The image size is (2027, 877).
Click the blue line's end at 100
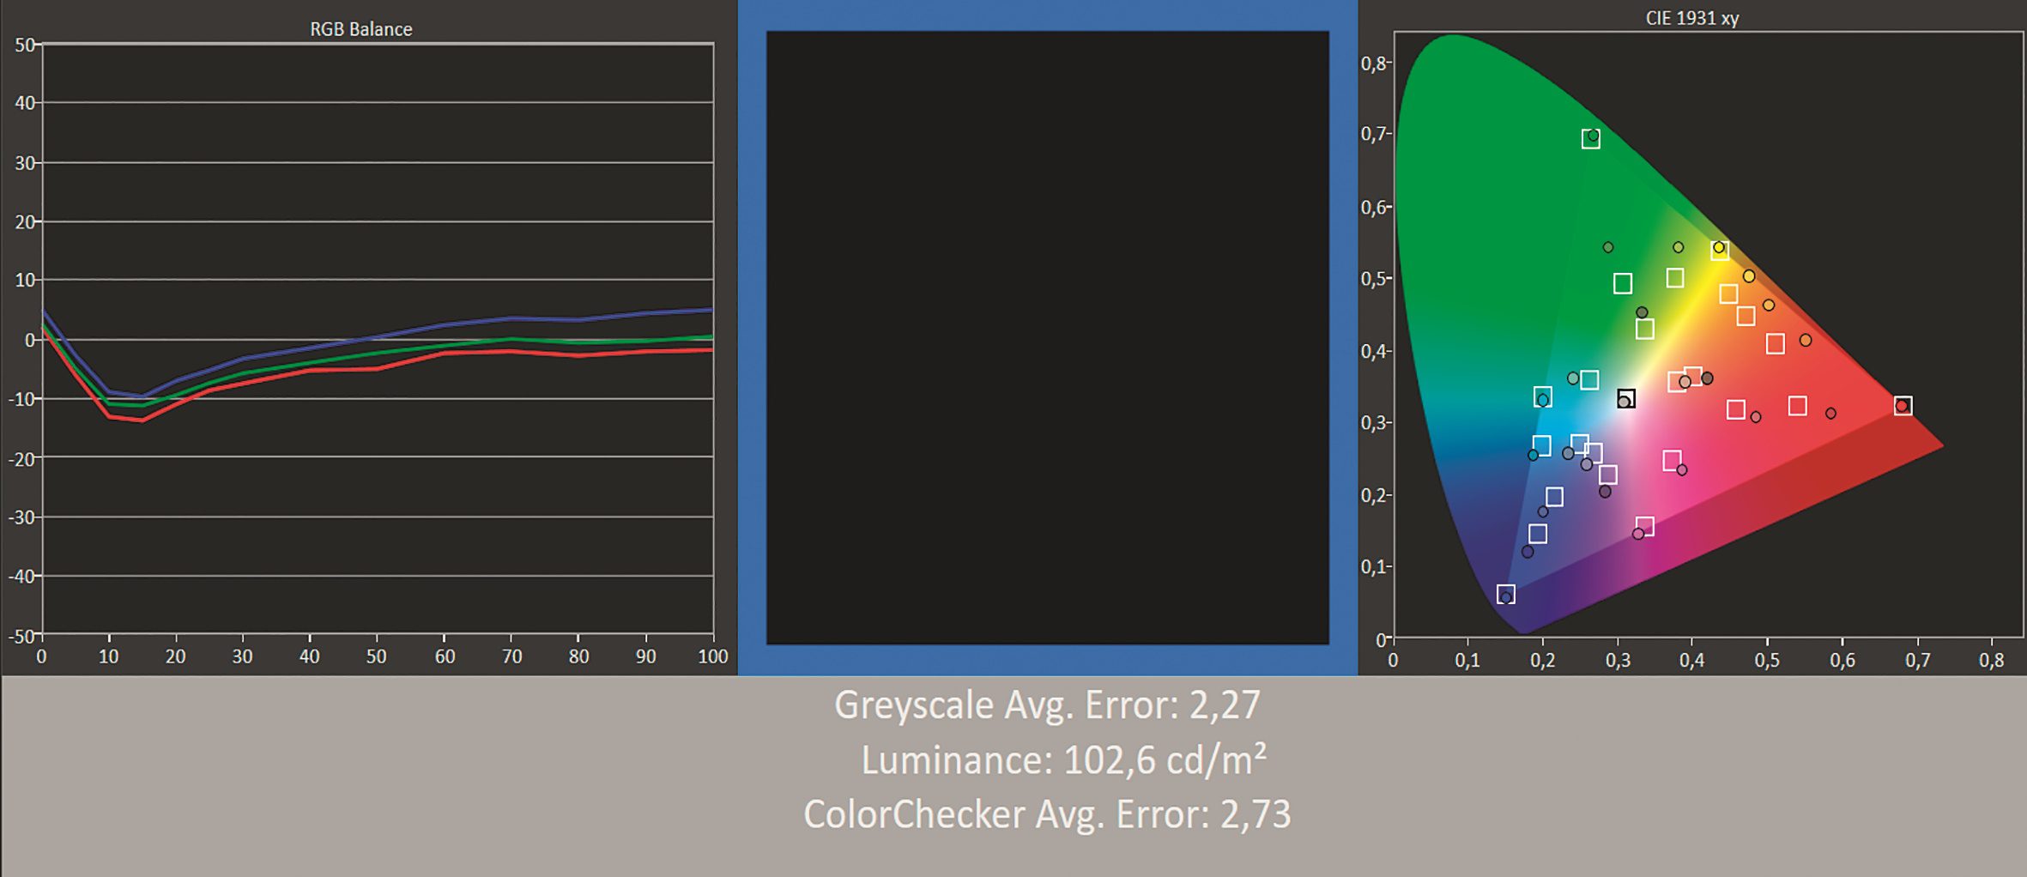tap(711, 310)
